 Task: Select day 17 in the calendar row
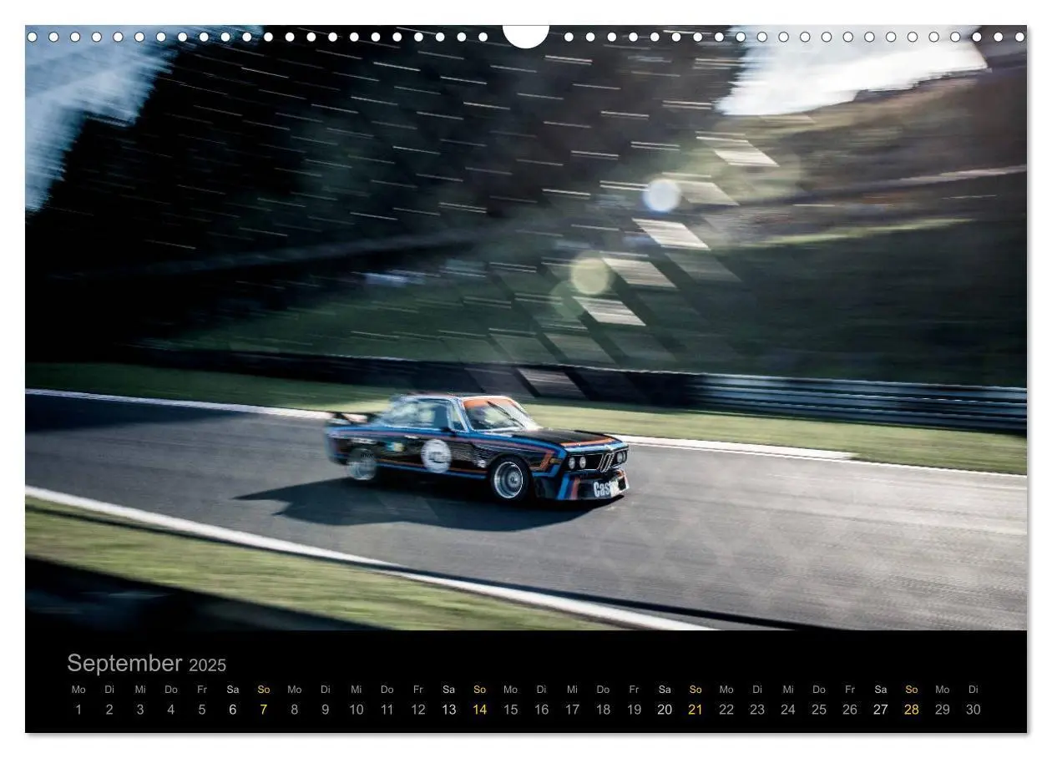point(573,710)
